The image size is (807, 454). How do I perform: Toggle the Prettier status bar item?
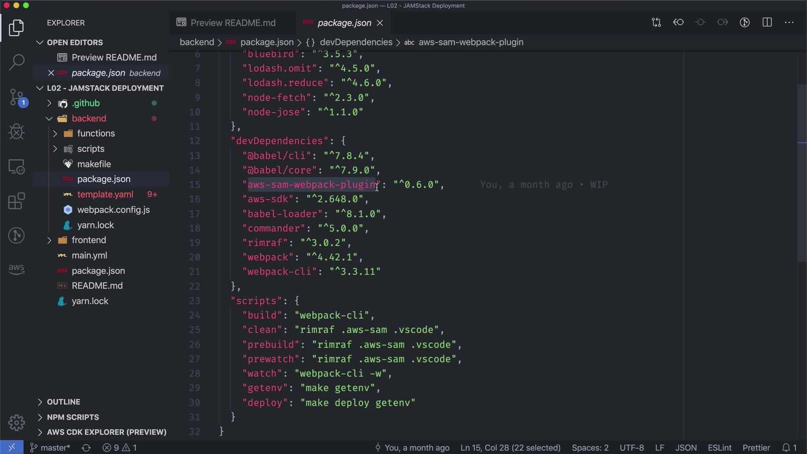pos(756,448)
